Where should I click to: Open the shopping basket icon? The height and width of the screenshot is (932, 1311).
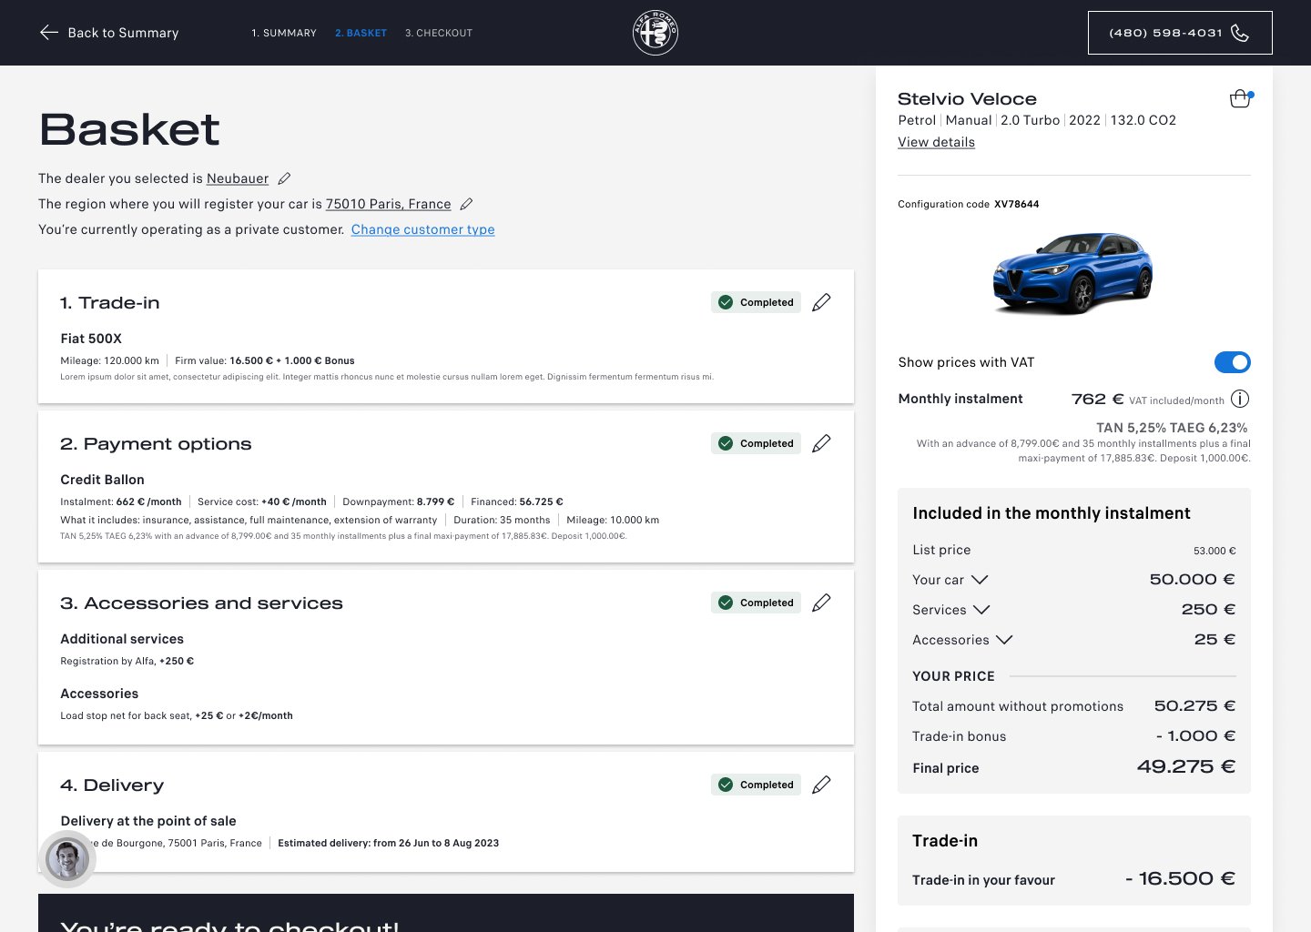click(1241, 98)
